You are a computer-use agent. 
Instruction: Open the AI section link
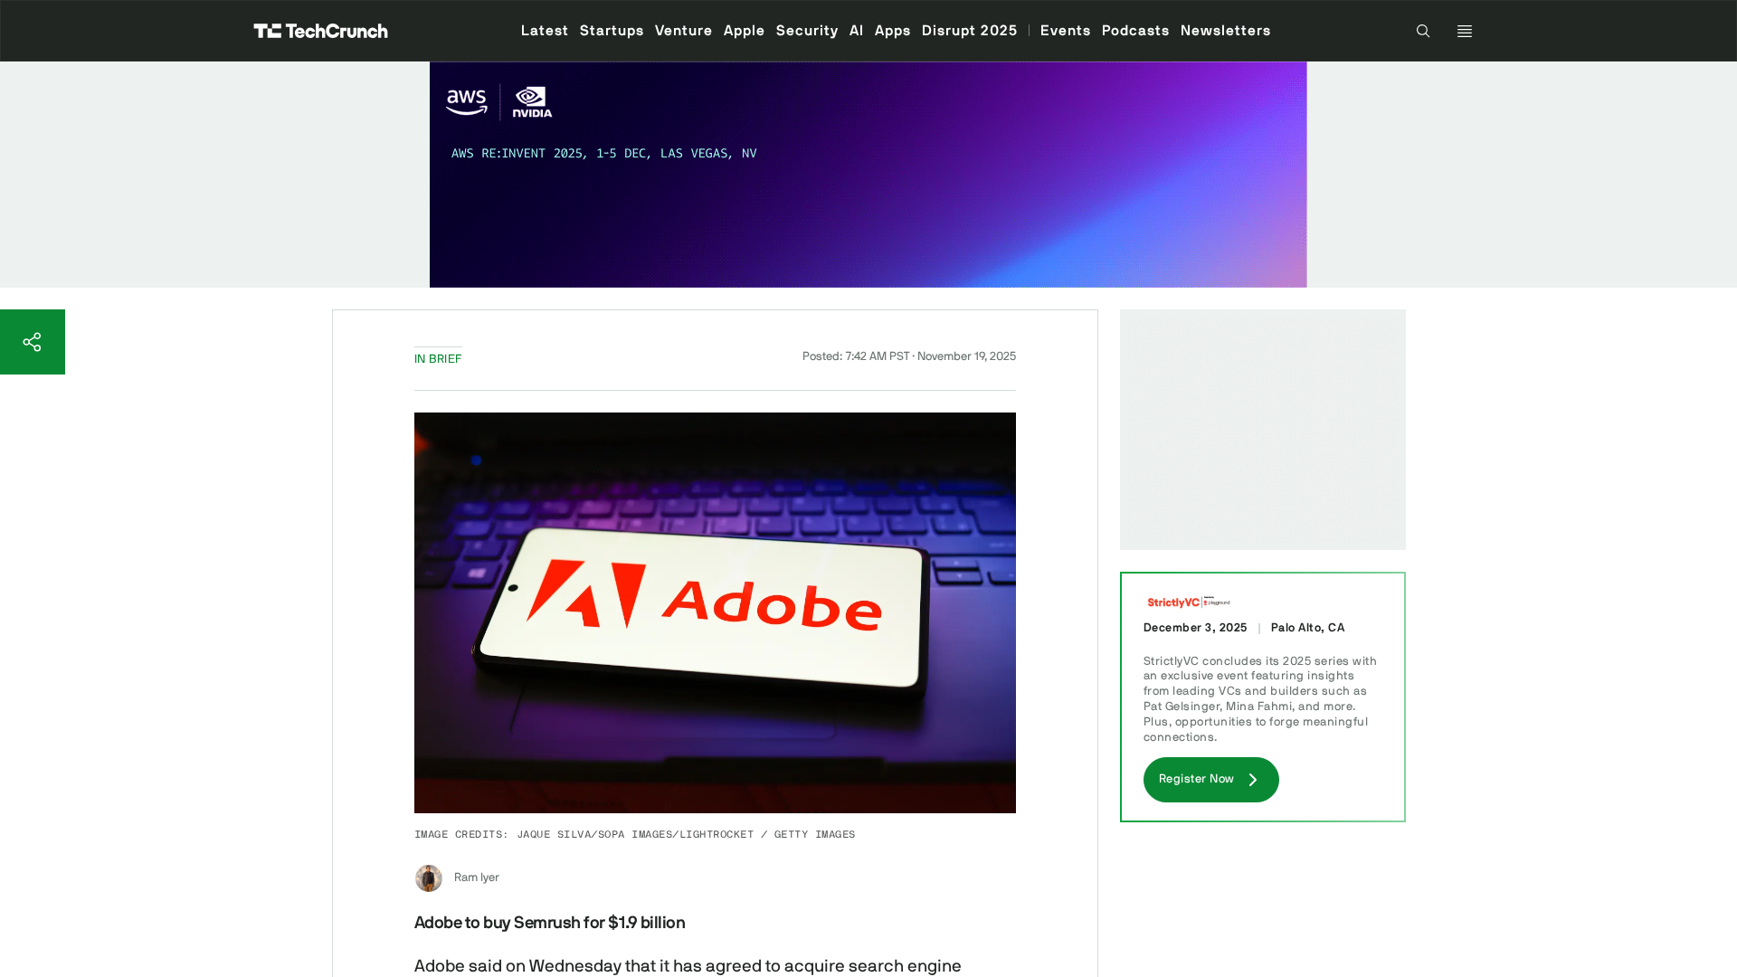(x=857, y=31)
